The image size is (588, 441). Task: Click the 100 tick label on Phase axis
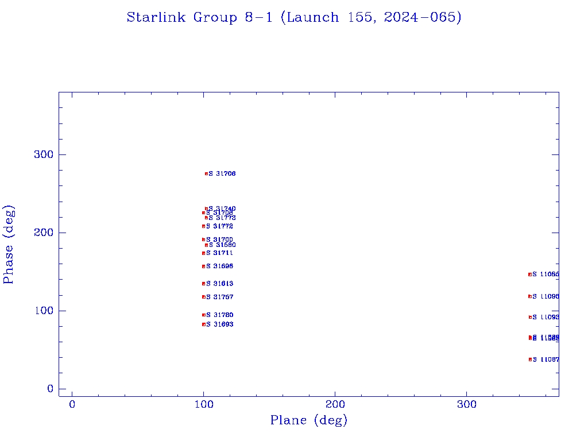(x=44, y=311)
